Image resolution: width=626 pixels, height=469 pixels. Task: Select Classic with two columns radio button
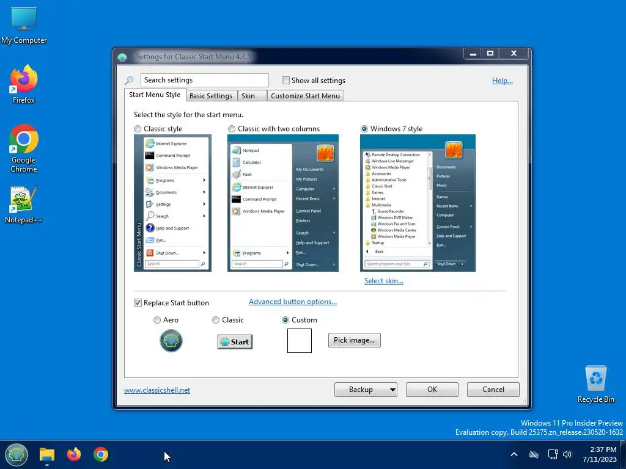[232, 129]
